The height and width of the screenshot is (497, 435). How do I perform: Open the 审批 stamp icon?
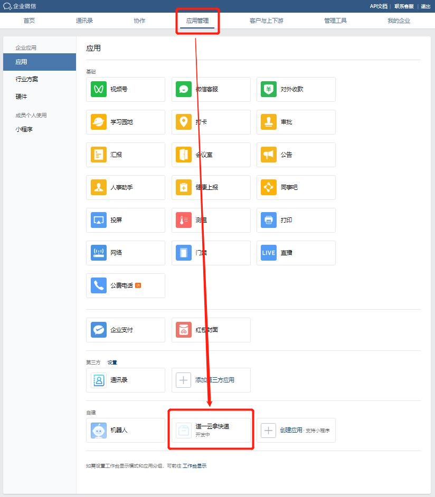coord(269,122)
